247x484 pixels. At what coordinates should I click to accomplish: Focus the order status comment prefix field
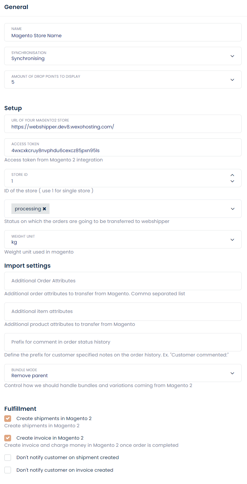(120, 342)
